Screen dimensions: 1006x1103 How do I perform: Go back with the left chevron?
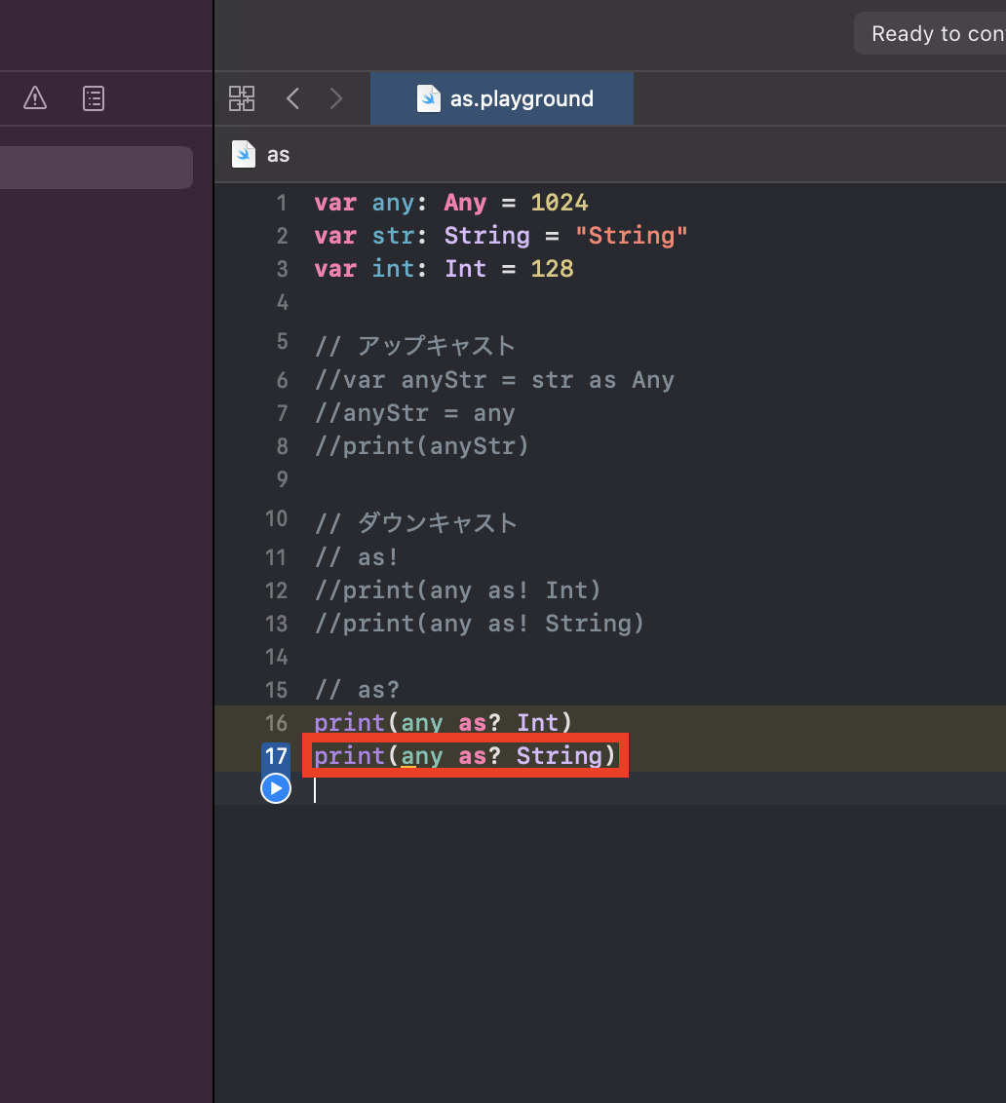pyautogui.click(x=292, y=98)
